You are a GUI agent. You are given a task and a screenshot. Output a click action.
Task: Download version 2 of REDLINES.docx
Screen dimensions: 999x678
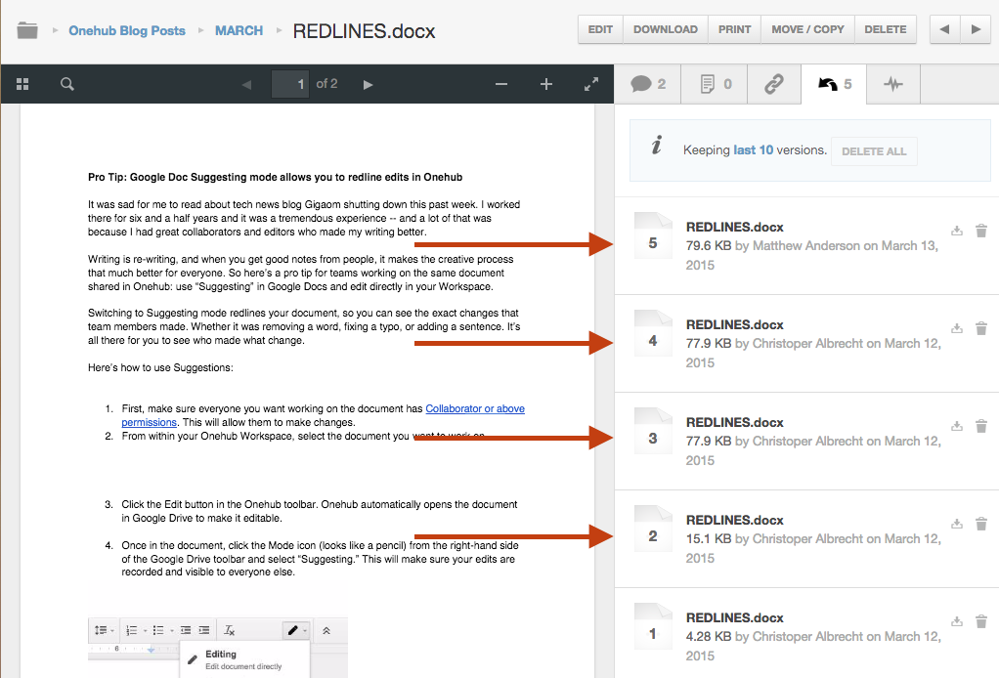click(x=956, y=524)
